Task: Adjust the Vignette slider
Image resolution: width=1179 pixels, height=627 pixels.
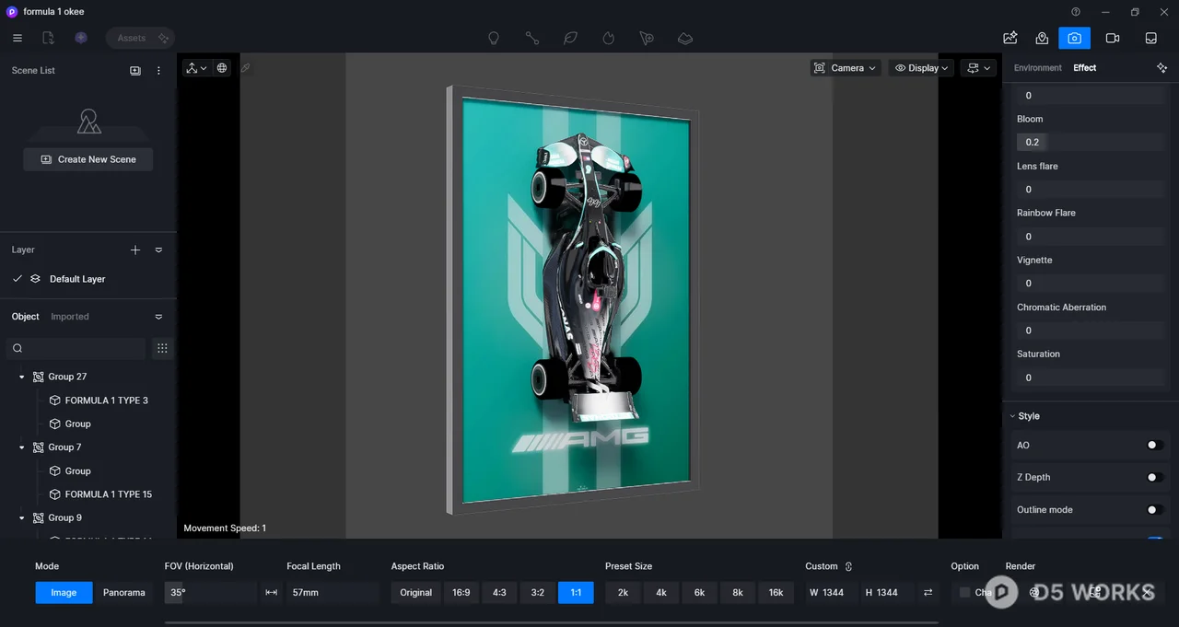Action: coord(1091,284)
